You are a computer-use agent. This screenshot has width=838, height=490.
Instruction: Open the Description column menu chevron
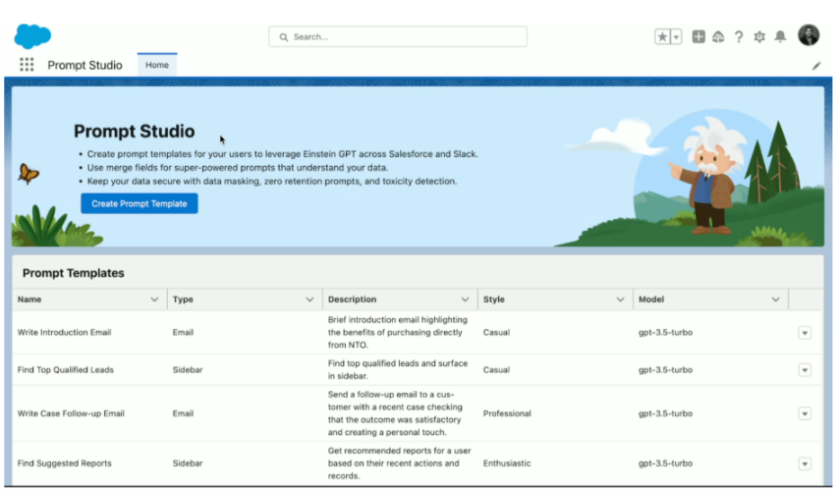(x=465, y=299)
